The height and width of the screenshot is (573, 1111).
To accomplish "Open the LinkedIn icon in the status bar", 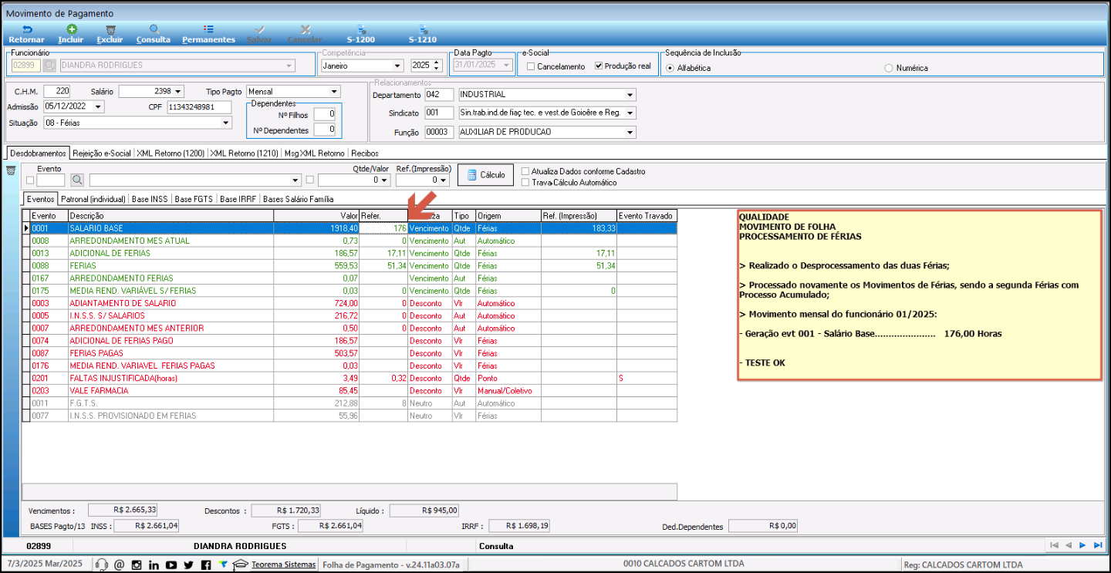I will tap(154, 565).
